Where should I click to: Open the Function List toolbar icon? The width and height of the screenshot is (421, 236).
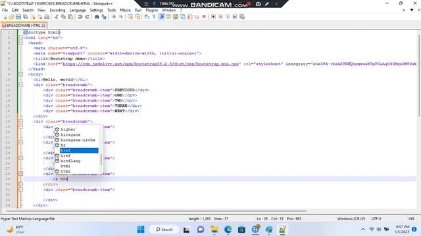[190, 16]
